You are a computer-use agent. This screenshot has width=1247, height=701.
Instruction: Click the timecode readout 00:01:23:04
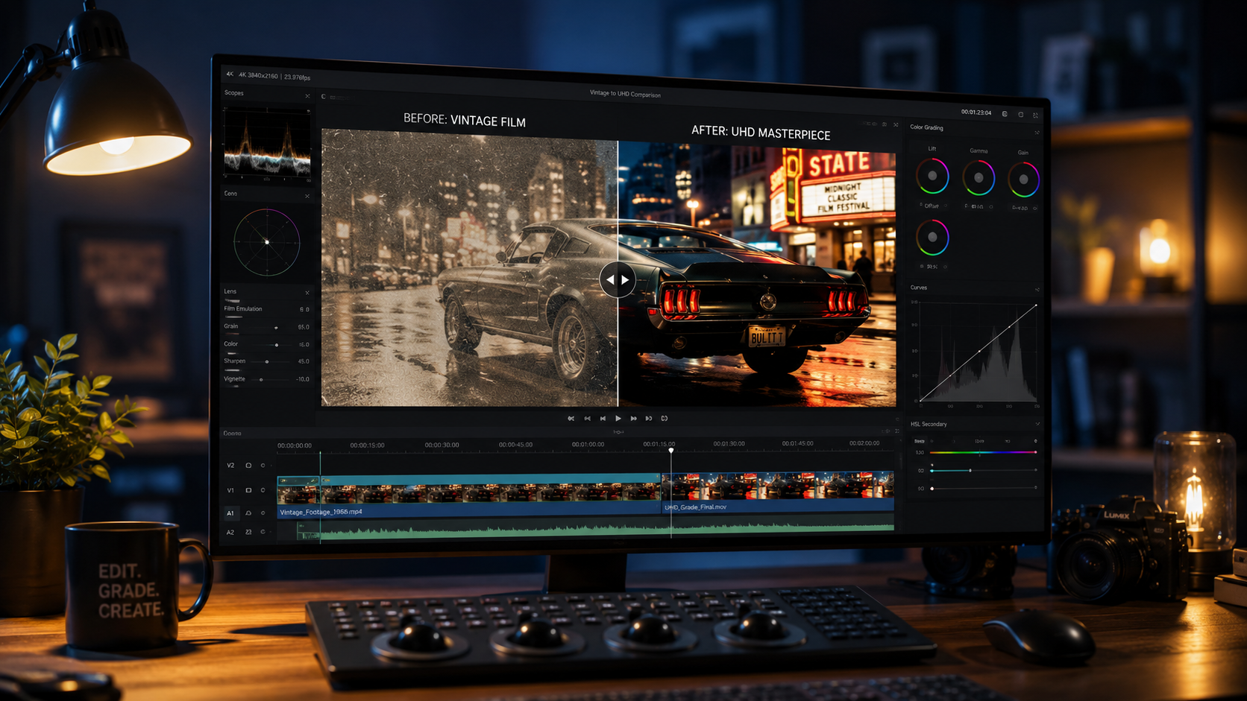coord(976,112)
